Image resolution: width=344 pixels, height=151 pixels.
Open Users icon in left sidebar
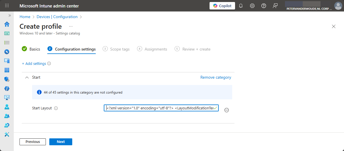(x=7, y=107)
